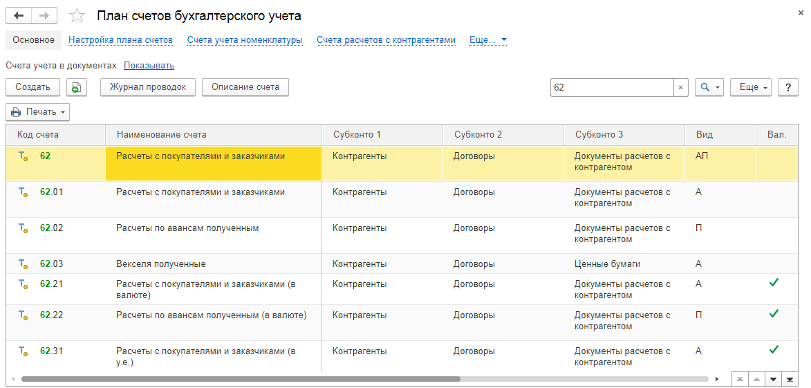Image resolution: width=811 pixels, height=388 pixels.
Task: Click 'Контрагенты' cell in row 62.03
Action: tap(383, 264)
